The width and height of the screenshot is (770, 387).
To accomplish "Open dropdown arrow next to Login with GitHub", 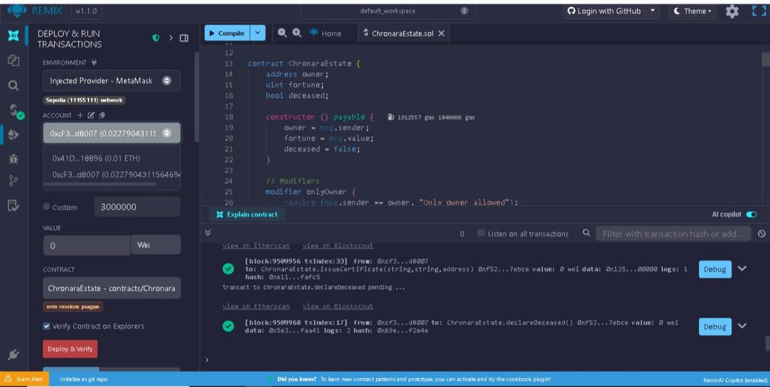I will [653, 11].
